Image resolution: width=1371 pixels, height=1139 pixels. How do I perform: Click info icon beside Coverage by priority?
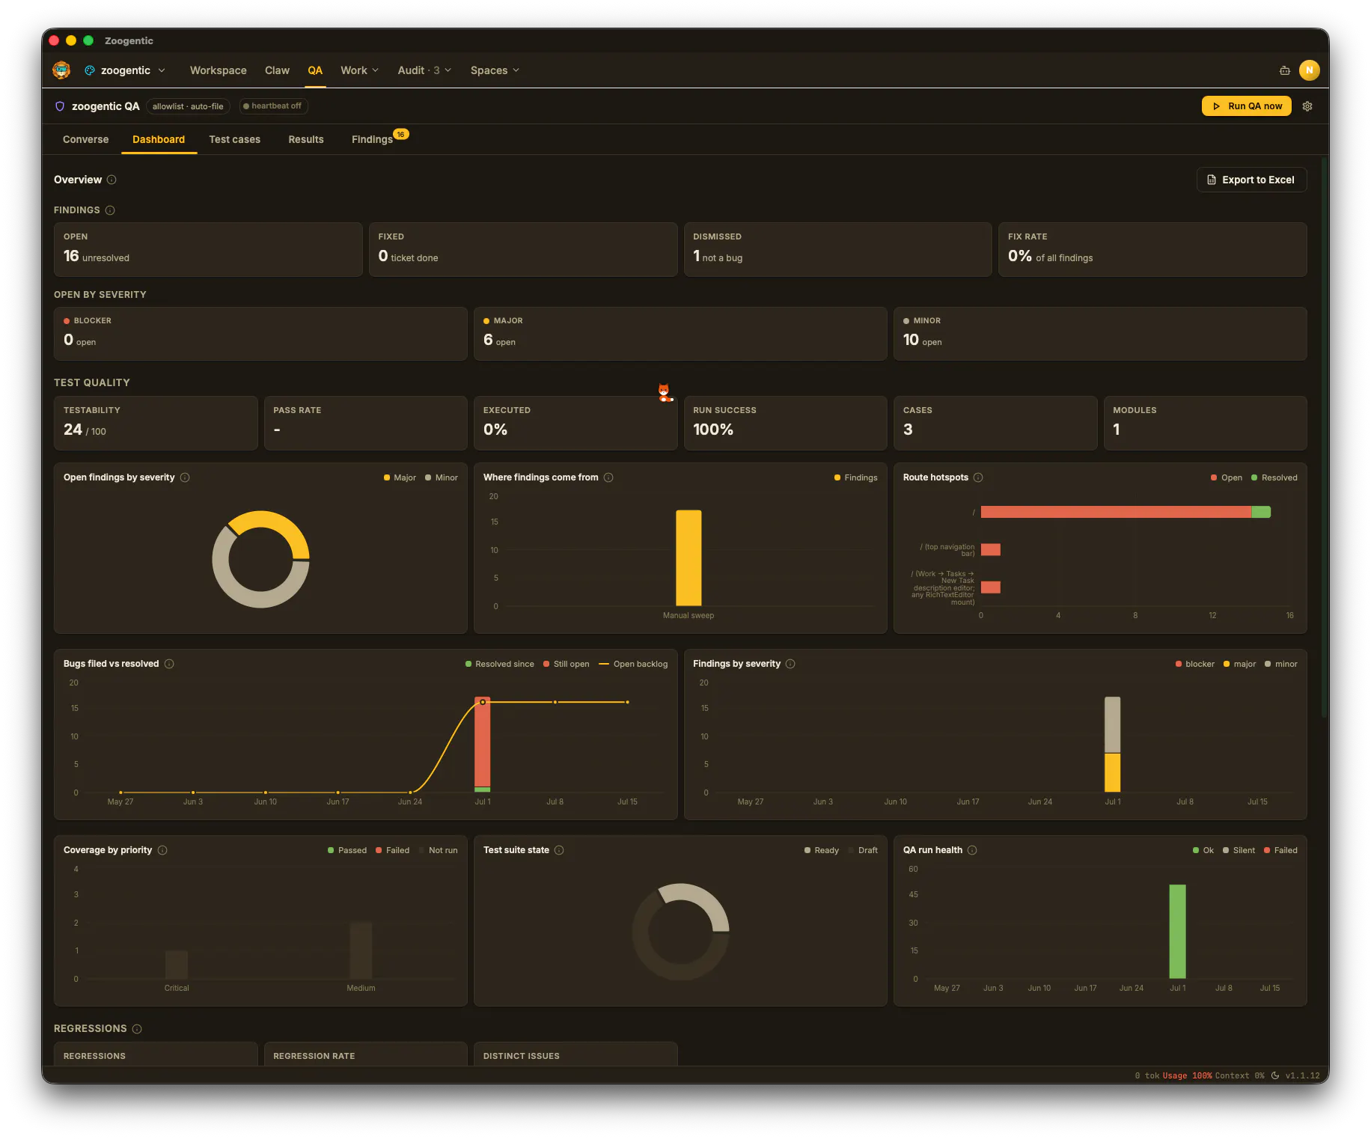click(x=162, y=850)
